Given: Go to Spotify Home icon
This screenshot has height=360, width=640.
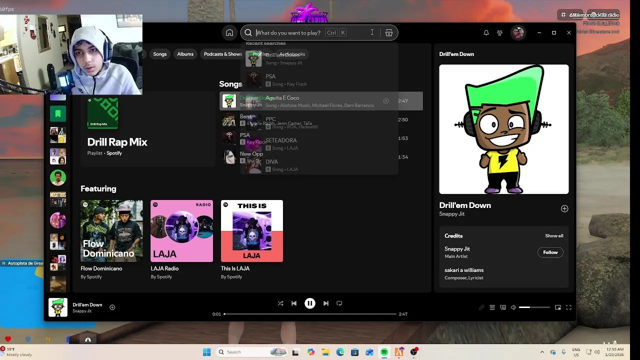Looking at the screenshot, I should 229,32.
